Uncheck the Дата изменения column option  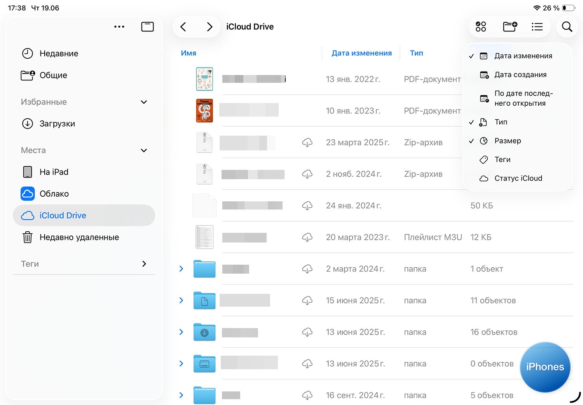(x=523, y=56)
